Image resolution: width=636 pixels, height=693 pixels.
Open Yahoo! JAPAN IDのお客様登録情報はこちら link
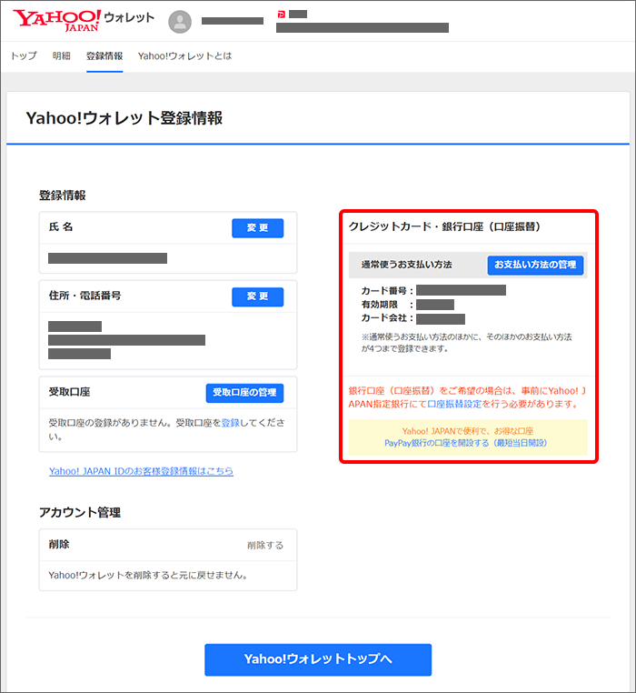[141, 471]
